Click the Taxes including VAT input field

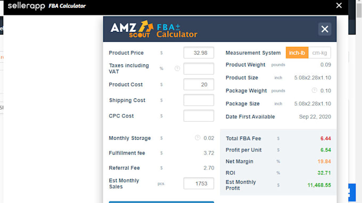tap(199, 69)
